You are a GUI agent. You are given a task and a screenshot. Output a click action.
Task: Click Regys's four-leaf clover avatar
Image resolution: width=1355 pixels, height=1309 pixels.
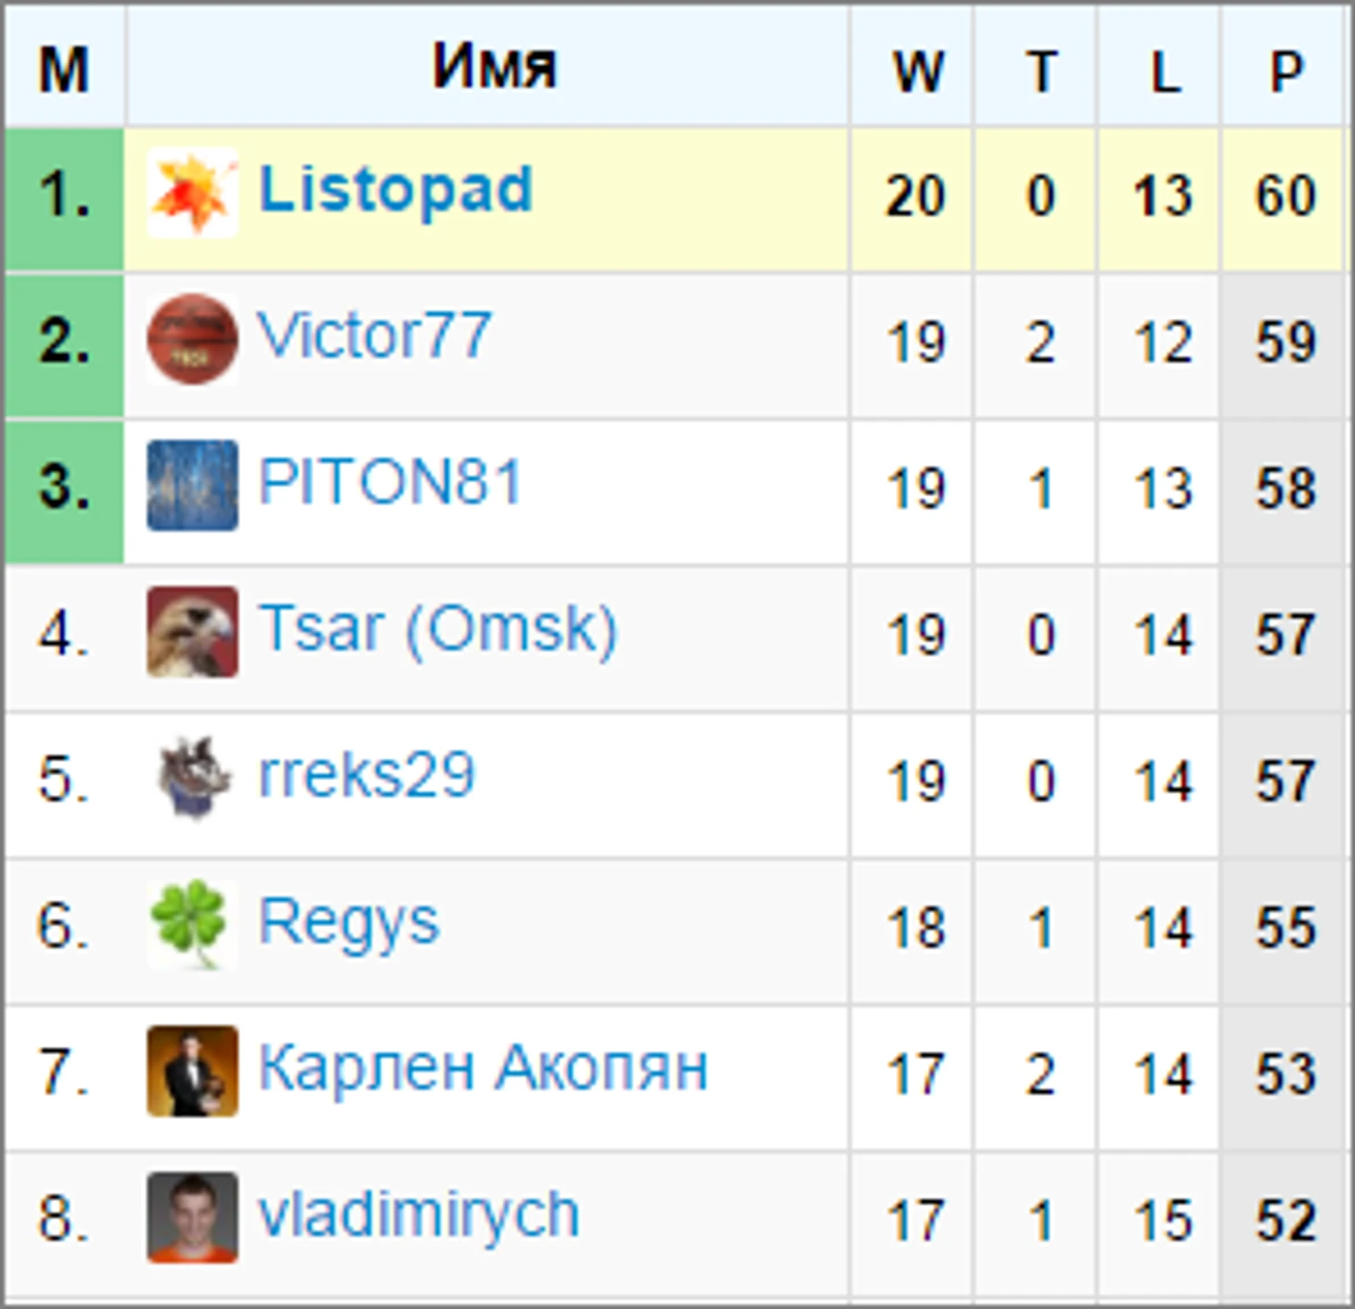click(192, 925)
